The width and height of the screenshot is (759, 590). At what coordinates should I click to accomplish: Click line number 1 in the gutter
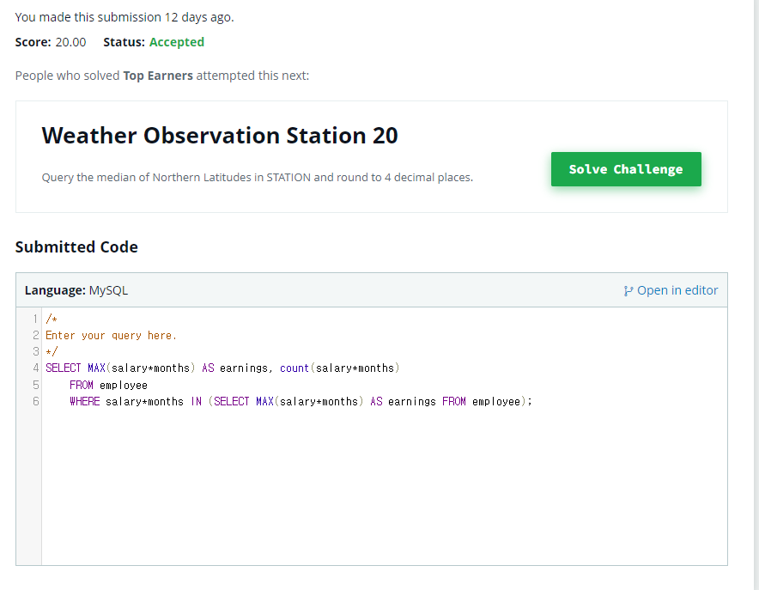coord(35,319)
